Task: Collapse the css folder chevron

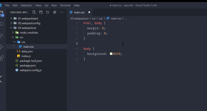Action: tap(15, 42)
